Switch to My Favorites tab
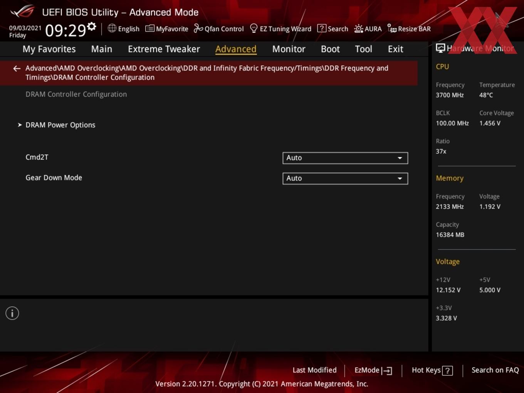Image resolution: width=524 pixels, height=393 pixels. pyautogui.click(x=49, y=49)
